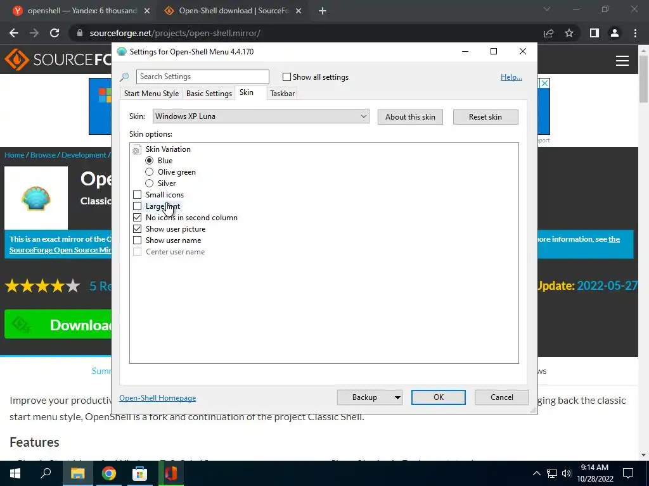Open the SourceForge hamburger menu
Viewport: 649px width, 486px height.
[622, 61]
